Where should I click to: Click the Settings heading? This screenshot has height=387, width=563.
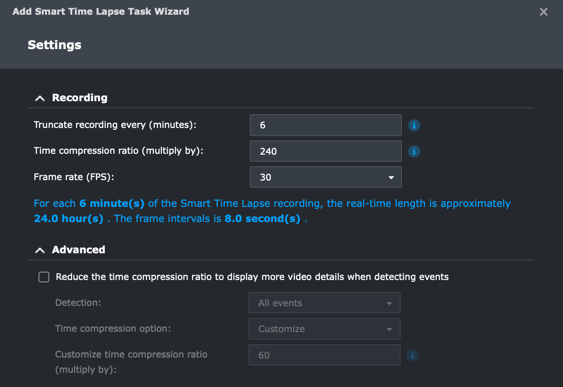pos(54,45)
